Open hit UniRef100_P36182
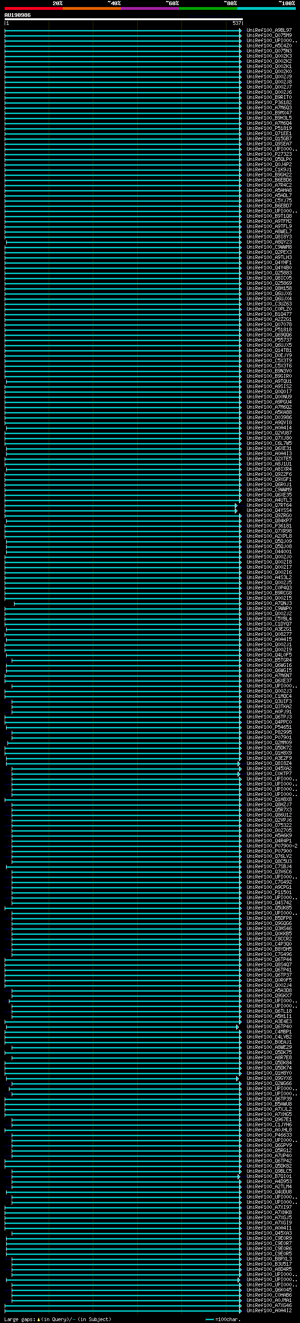This screenshot has height=1323, width=300. (269, 103)
